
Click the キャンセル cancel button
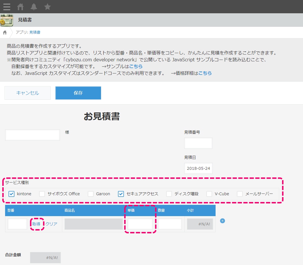point(27,93)
